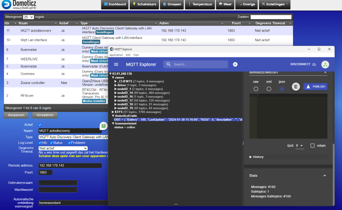
Task: Click the payload editor text area
Action: click(x=288, y=116)
